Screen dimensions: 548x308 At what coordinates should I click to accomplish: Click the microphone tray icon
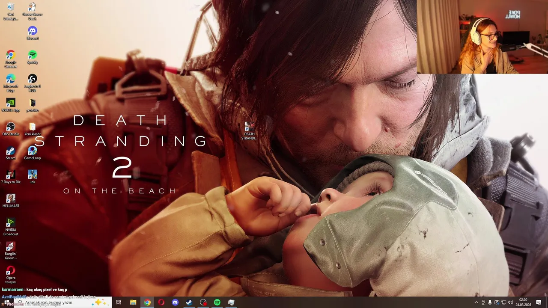pyautogui.click(x=490, y=302)
